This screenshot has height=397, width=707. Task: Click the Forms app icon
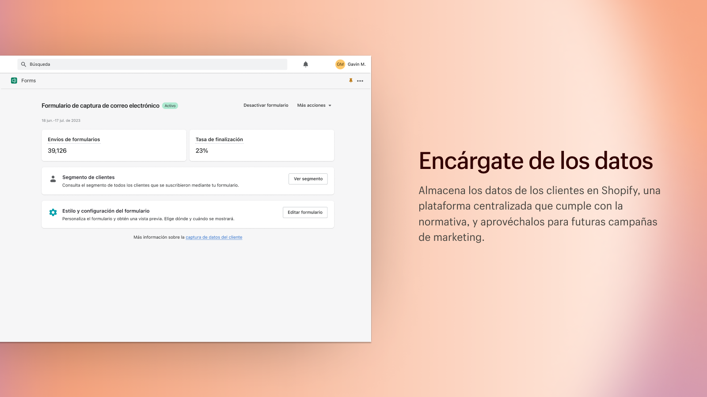click(x=14, y=81)
